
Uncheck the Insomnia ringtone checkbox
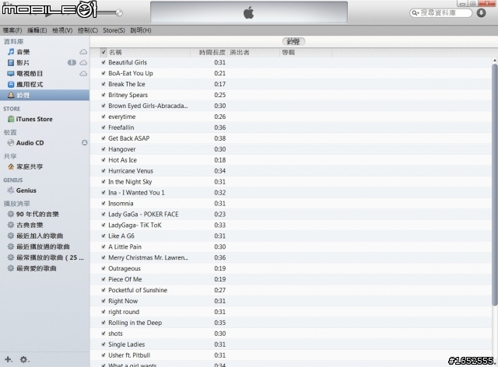pos(103,203)
